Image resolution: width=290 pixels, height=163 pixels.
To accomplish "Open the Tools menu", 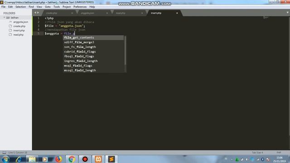I will [57, 7].
